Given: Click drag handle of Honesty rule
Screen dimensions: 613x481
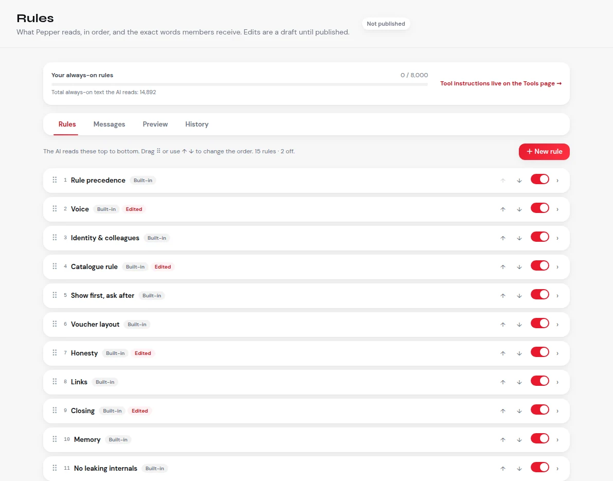Looking at the screenshot, I should point(55,353).
